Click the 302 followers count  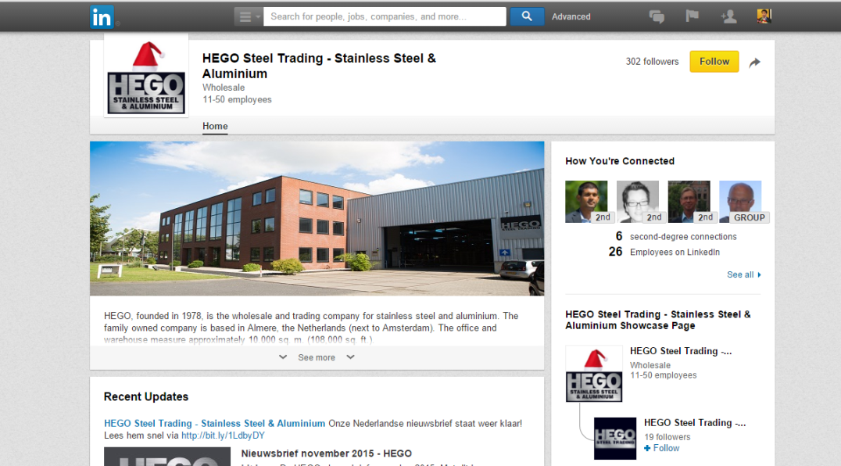point(652,62)
